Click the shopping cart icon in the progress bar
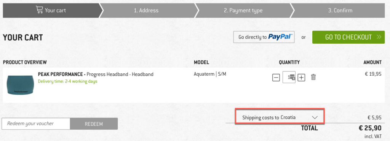This screenshot has height=141, width=390. 39,10
